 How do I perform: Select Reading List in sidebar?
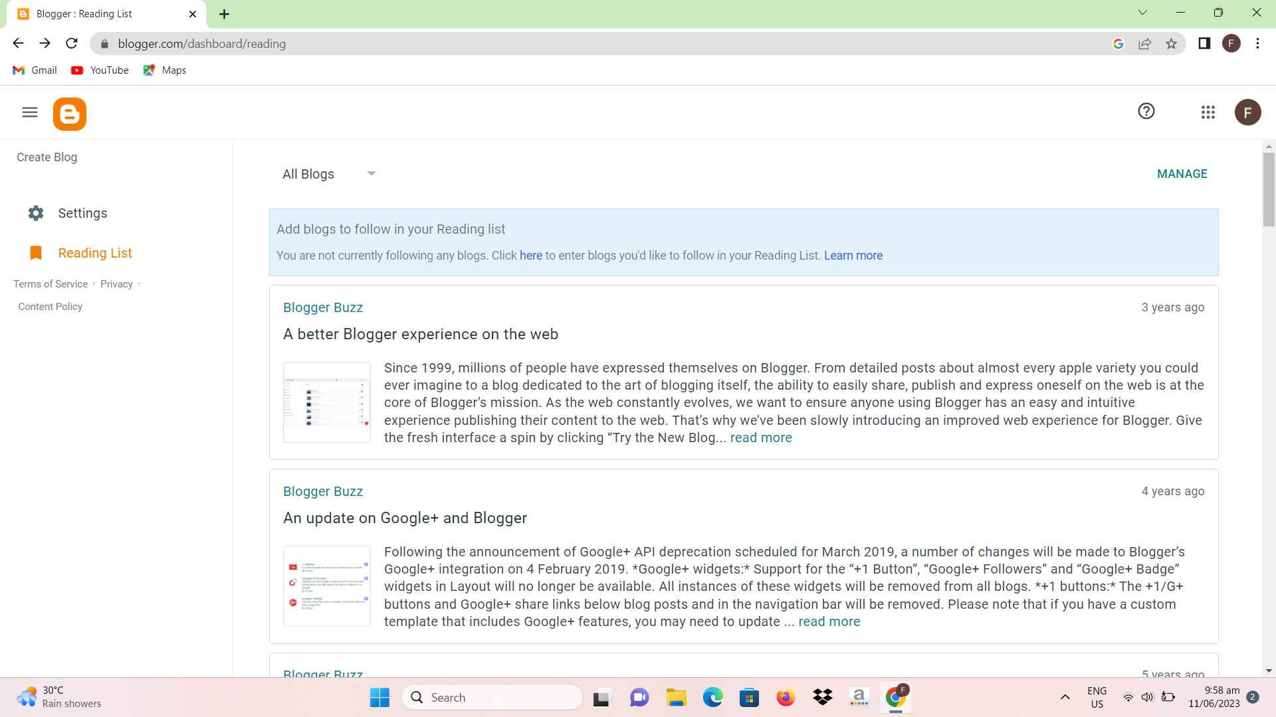click(x=95, y=253)
